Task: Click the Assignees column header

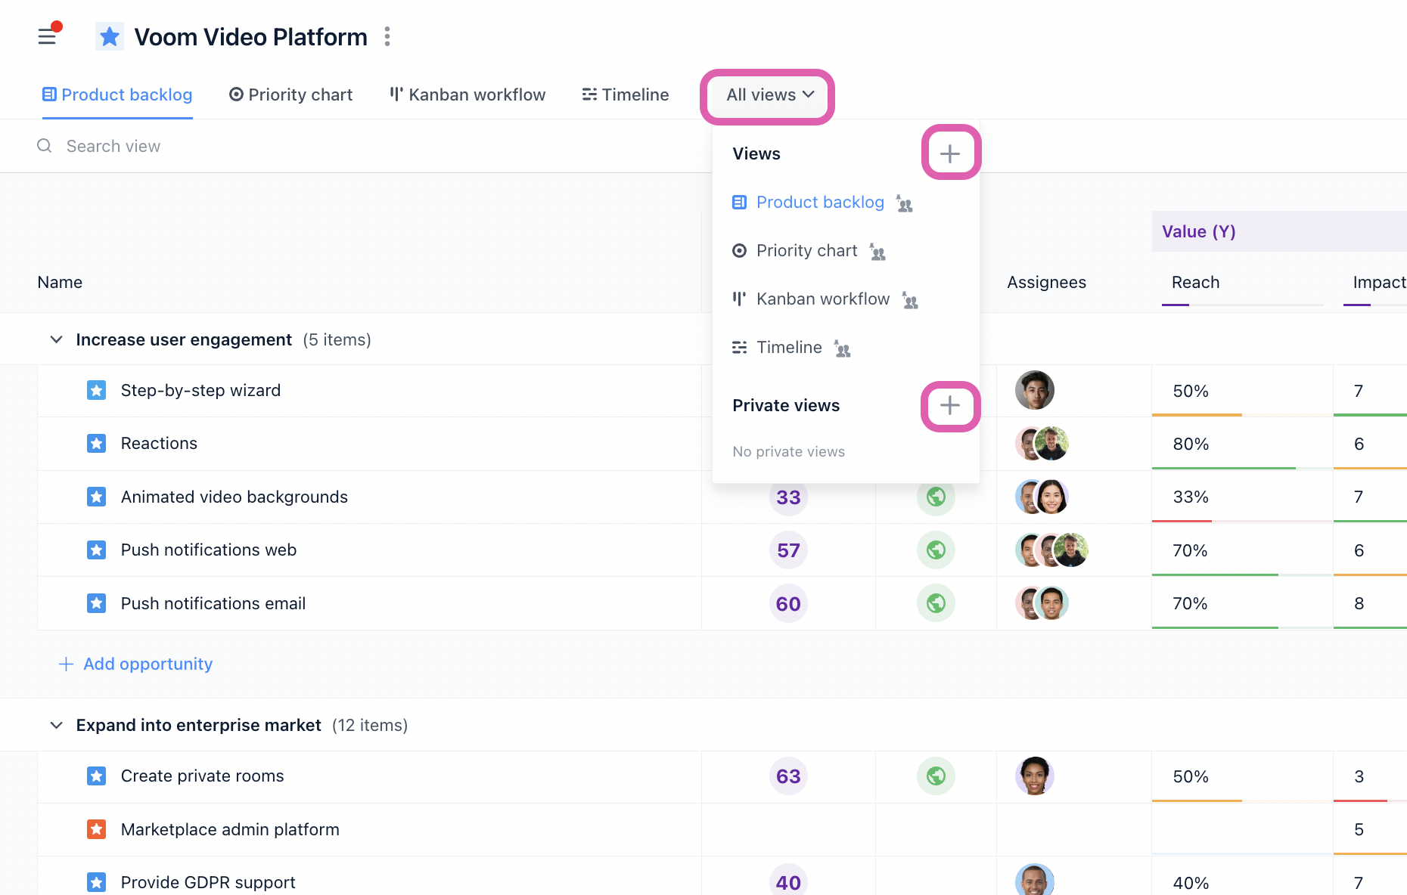Action: point(1046,282)
